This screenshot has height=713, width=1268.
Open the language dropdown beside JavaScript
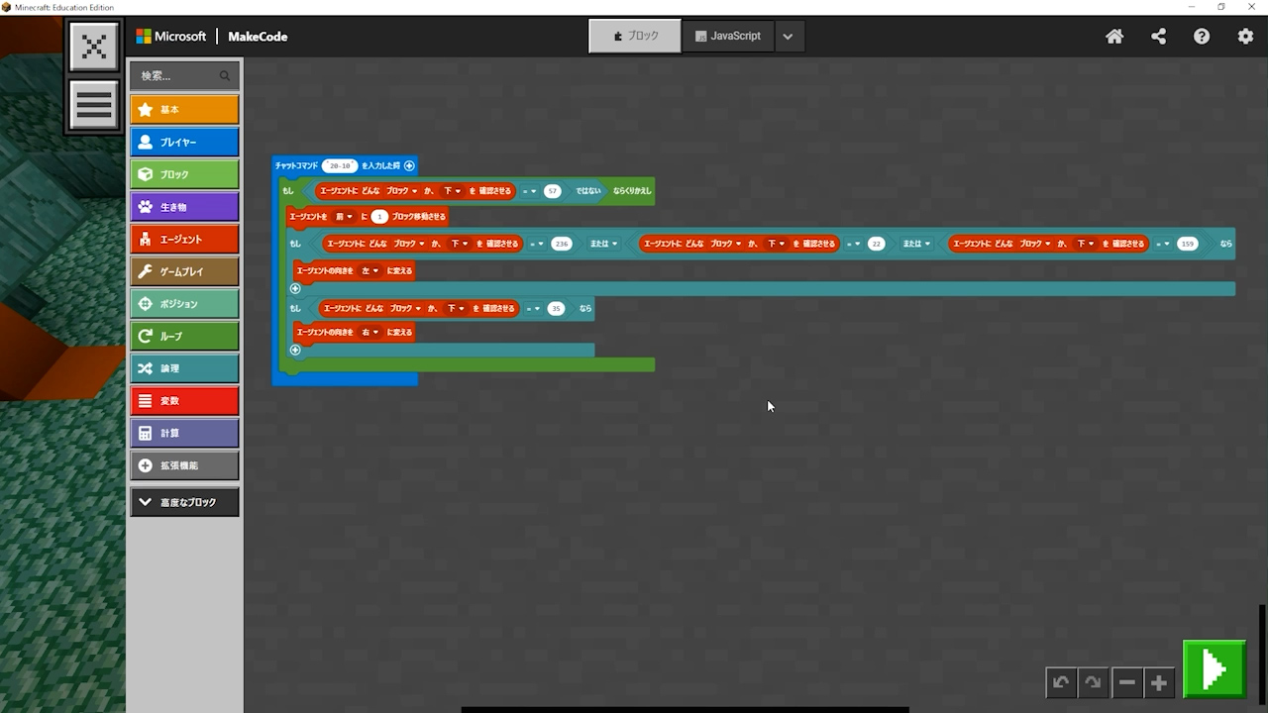[x=788, y=37]
